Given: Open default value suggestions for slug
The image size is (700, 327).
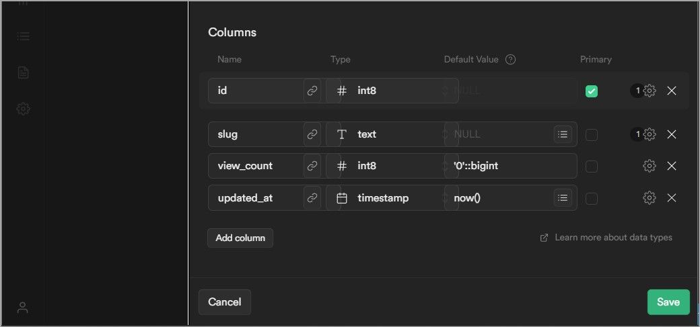Looking at the screenshot, I should [x=563, y=134].
